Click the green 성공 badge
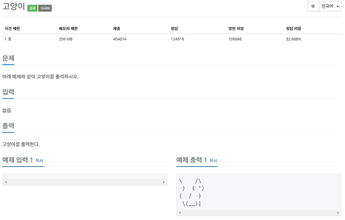The image size is (345, 220). click(x=32, y=8)
